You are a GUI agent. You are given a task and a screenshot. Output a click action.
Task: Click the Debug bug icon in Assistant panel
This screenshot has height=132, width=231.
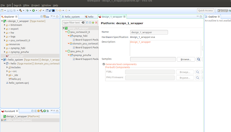[x=48, y=111]
